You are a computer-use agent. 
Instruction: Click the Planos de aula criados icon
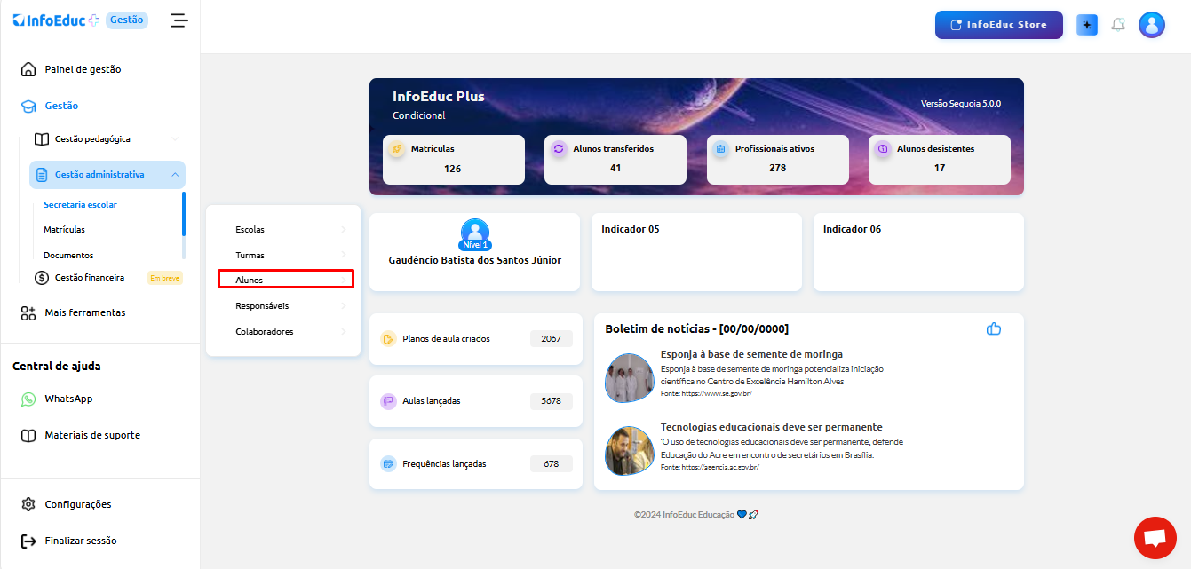point(388,338)
